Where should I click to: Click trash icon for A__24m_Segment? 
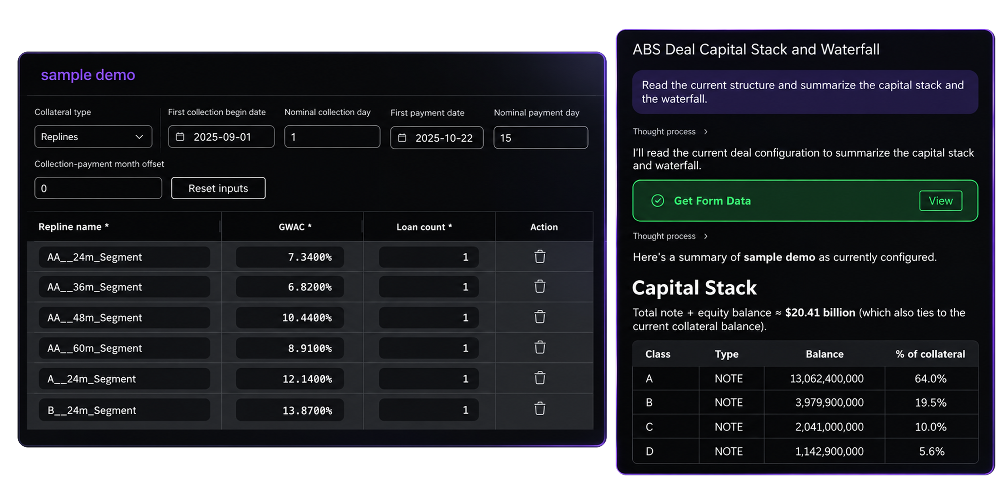point(540,378)
